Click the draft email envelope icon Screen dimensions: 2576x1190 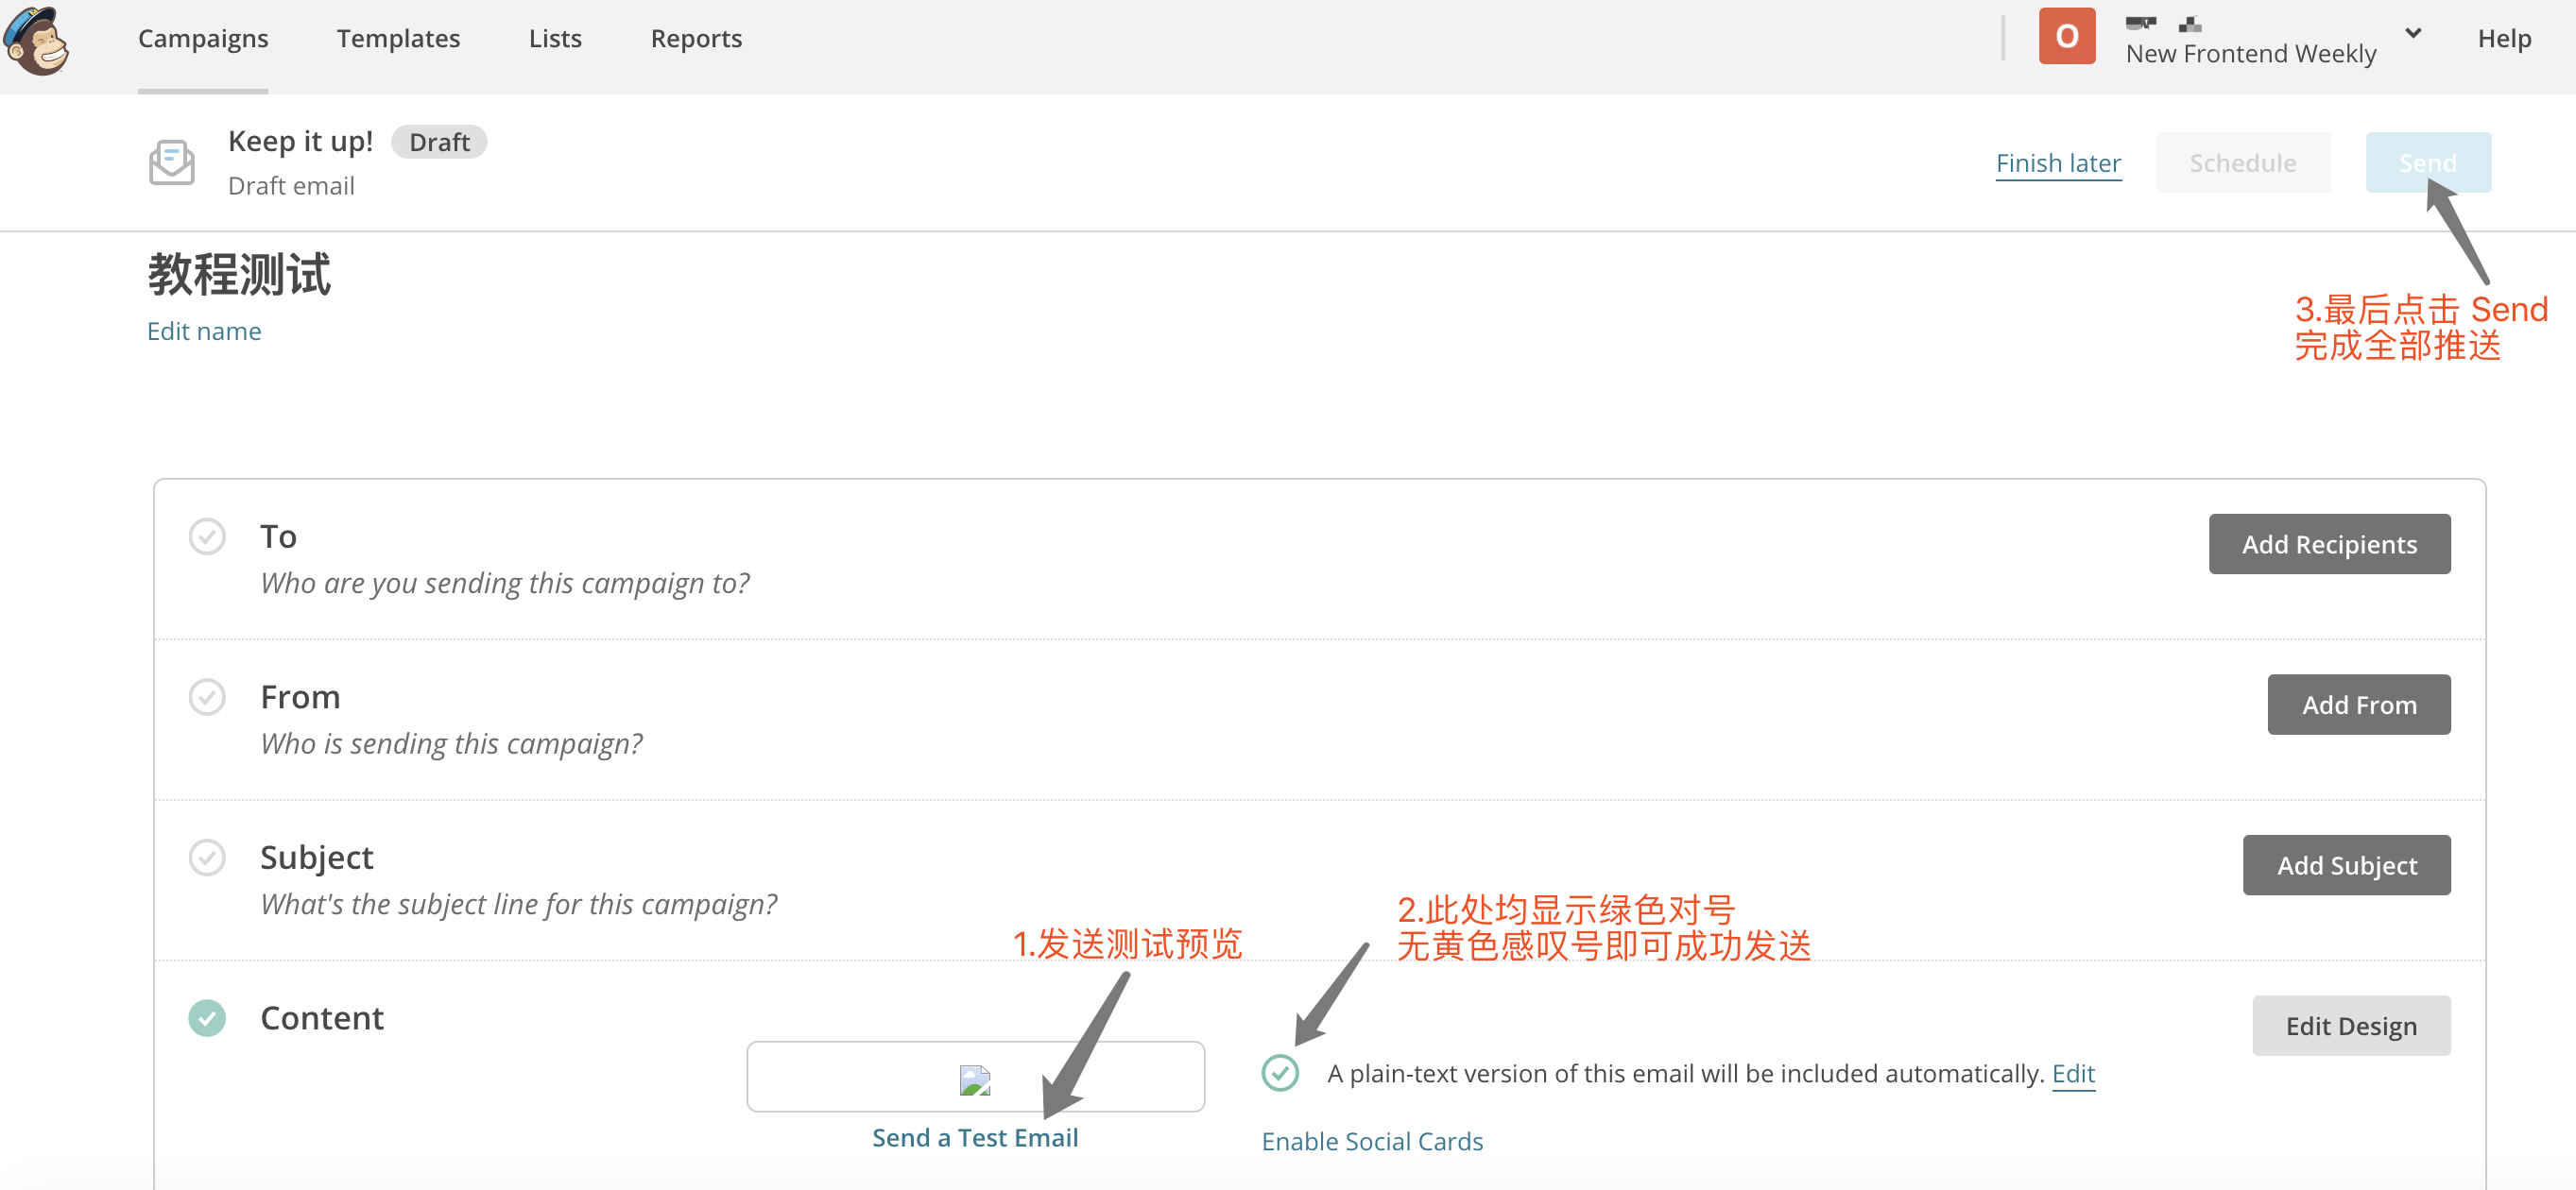171,161
